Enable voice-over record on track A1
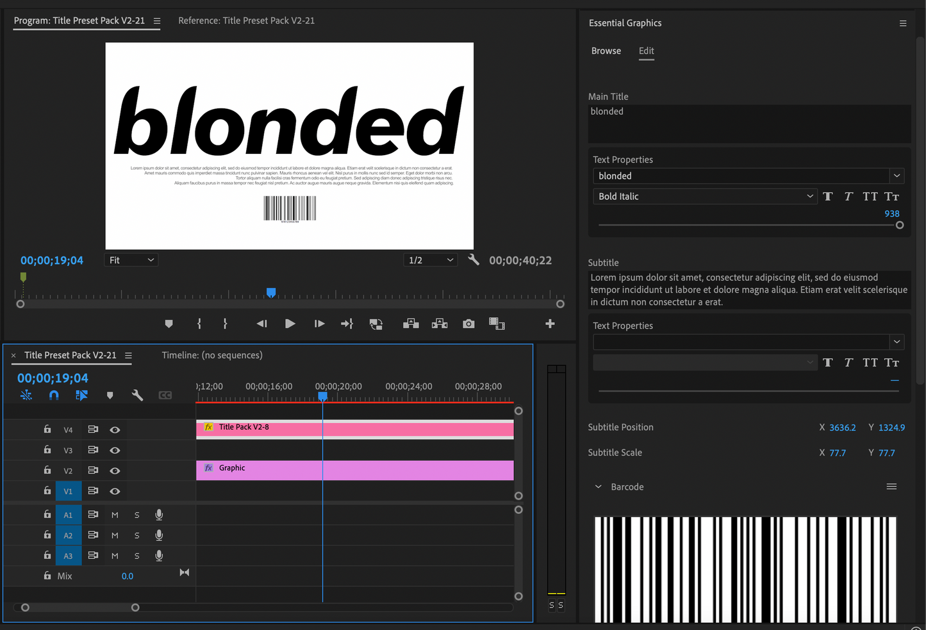The image size is (926, 630). 159,515
